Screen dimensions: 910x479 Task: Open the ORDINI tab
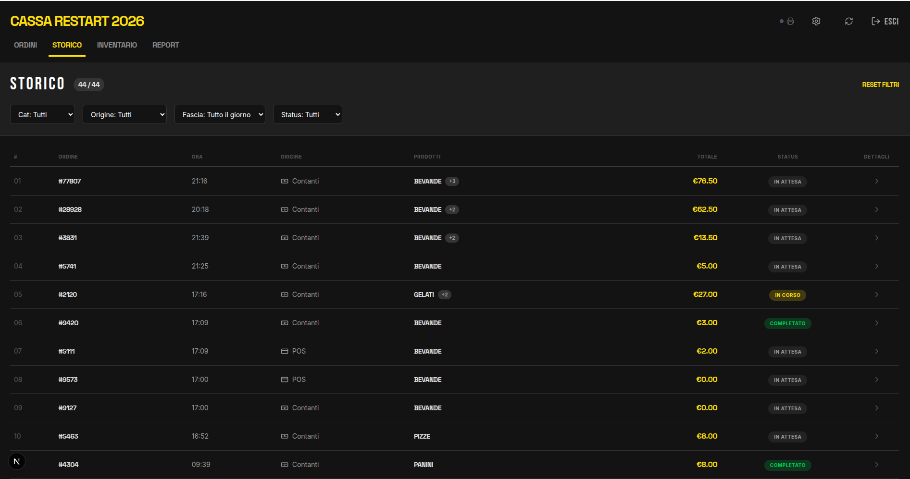[25, 45]
